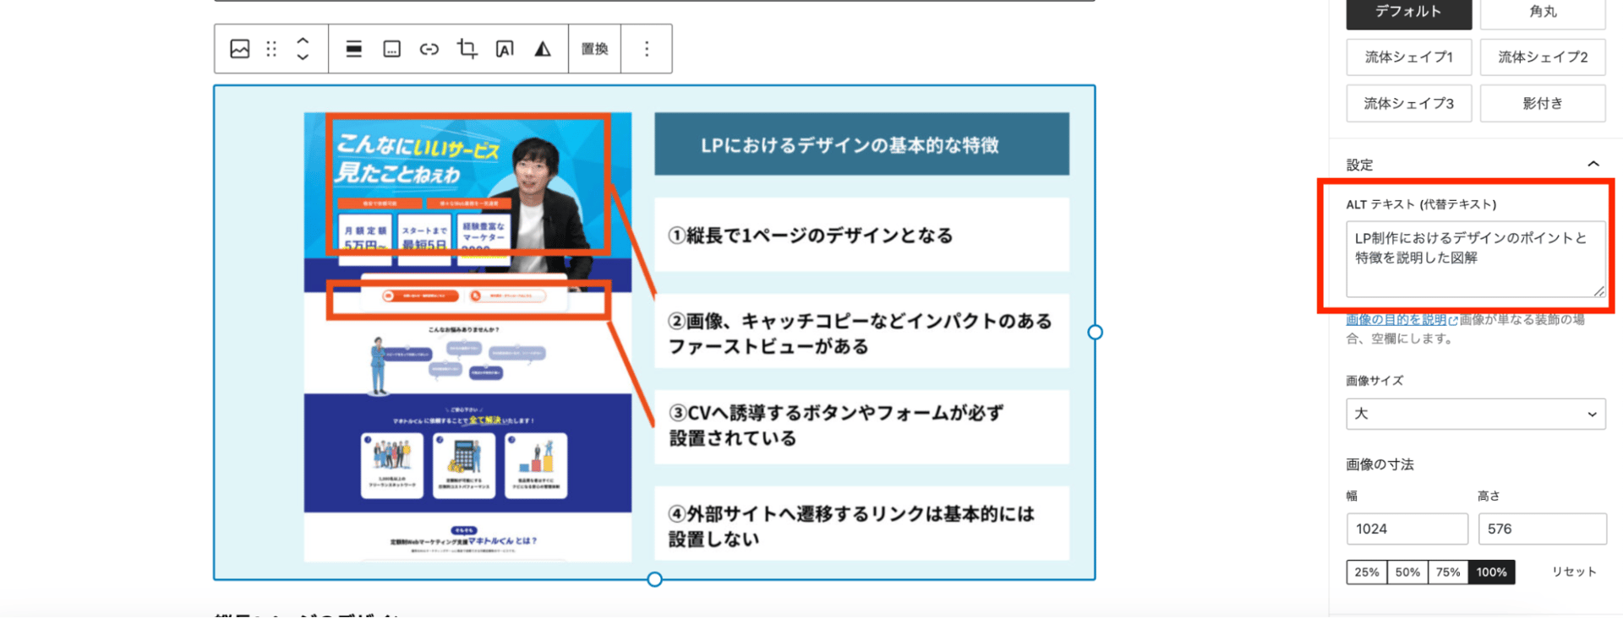Move block down with arrow

tap(303, 57)
